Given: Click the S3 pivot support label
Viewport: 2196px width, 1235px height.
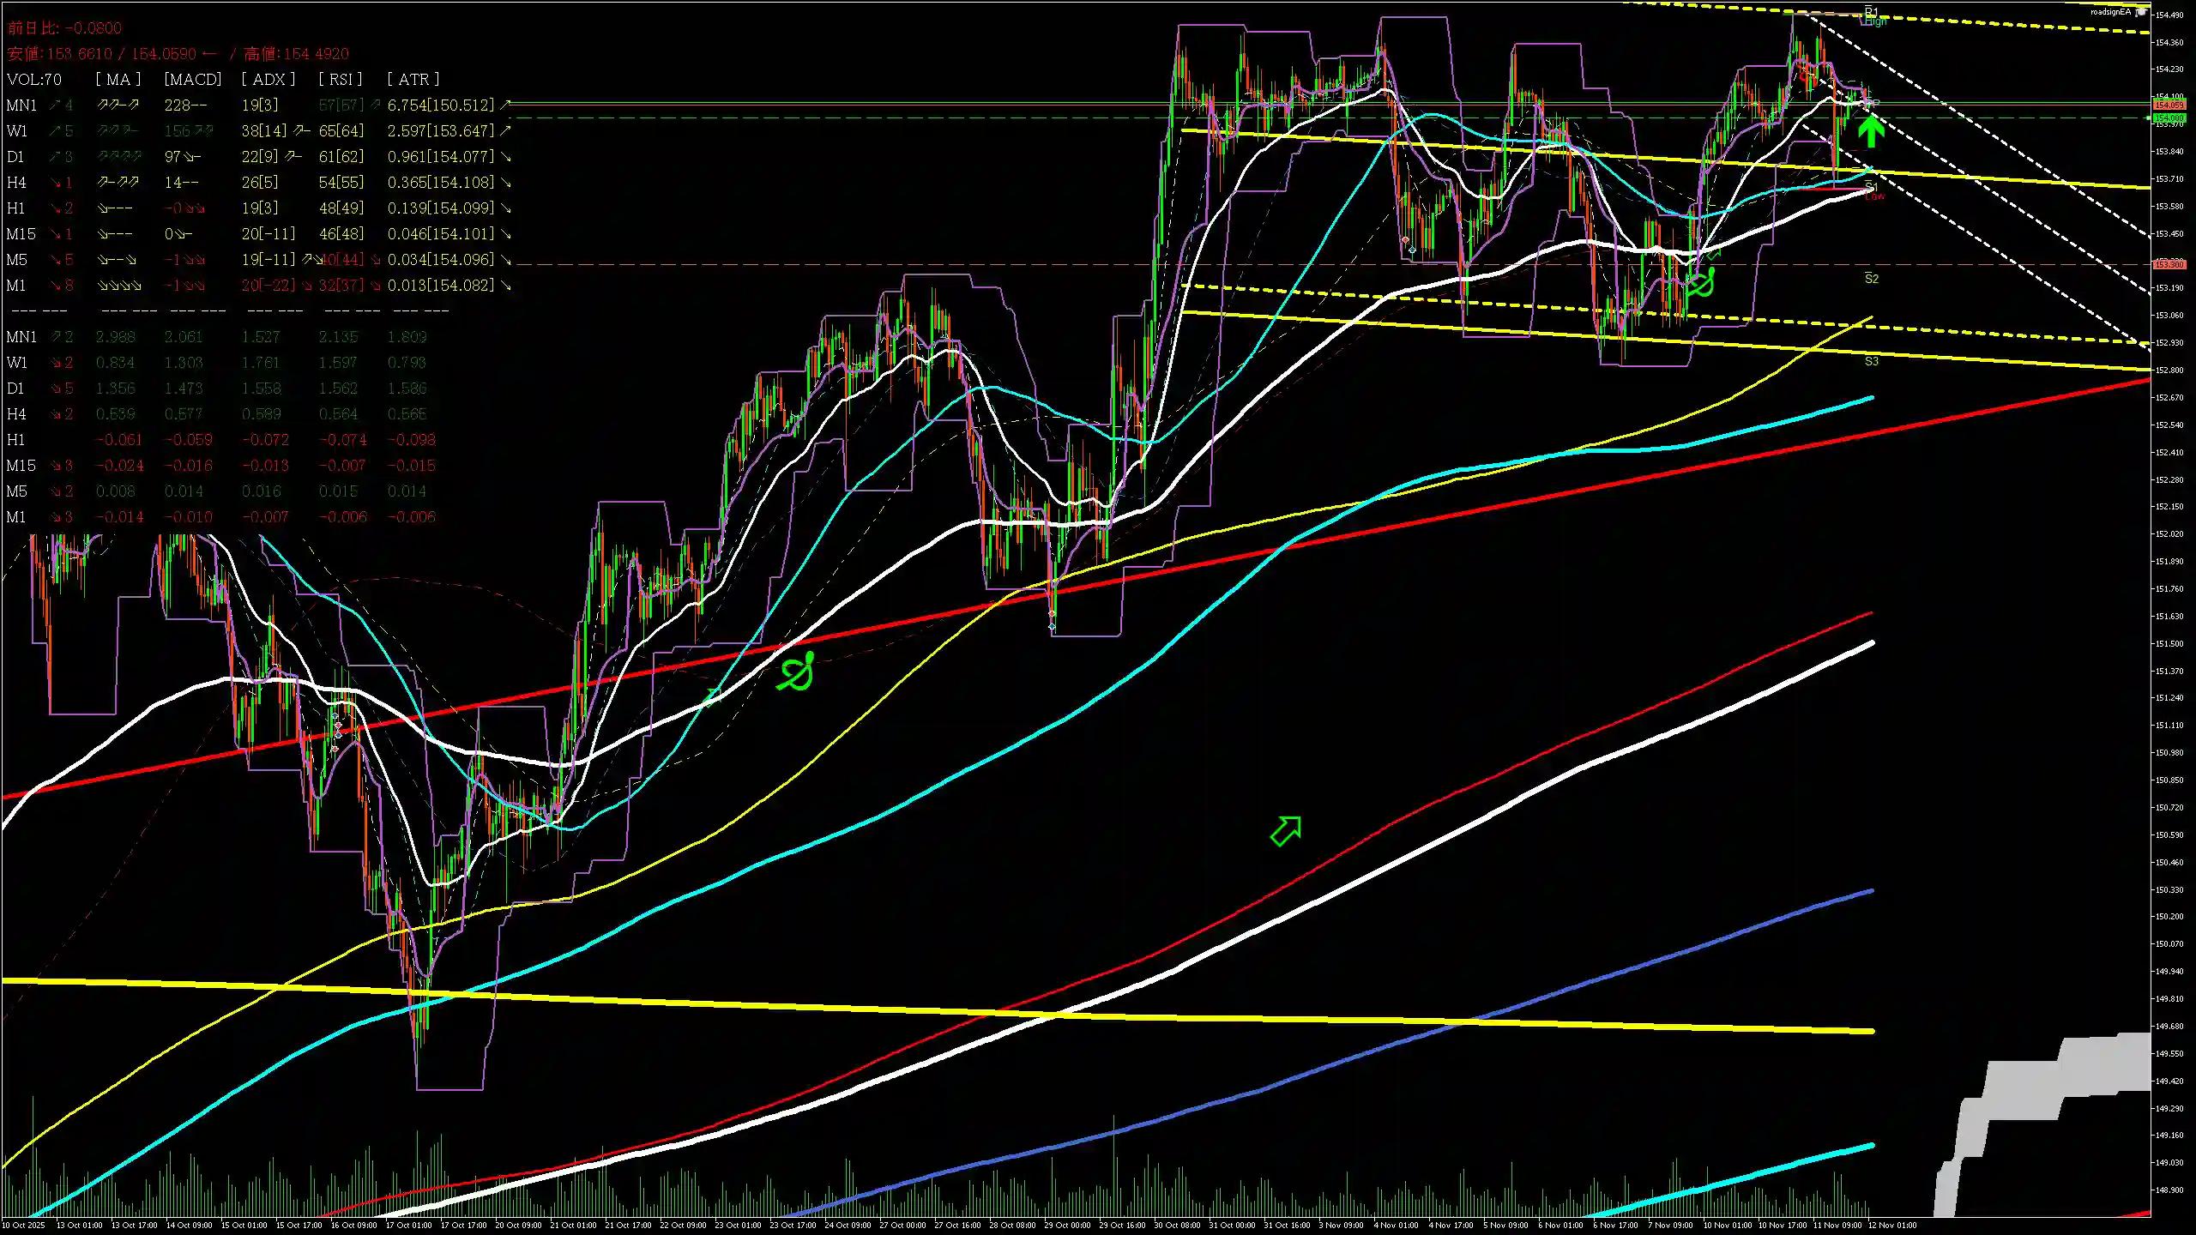Looking at the screenshot, I should 1872,361.
